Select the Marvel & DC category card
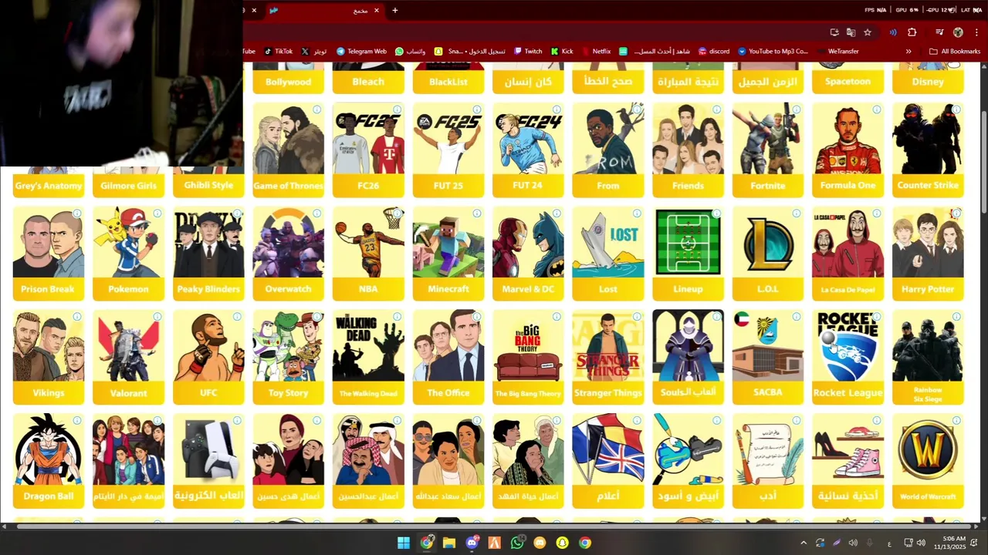 [x=528, y=253]
